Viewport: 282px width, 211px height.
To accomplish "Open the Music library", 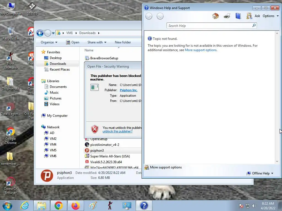I will (54, 93).
